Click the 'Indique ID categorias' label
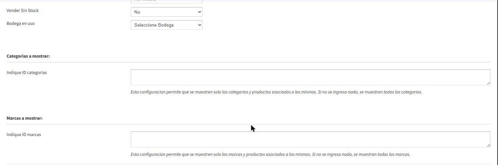Viewport: 498px width, 165px height. click(27, 73)
